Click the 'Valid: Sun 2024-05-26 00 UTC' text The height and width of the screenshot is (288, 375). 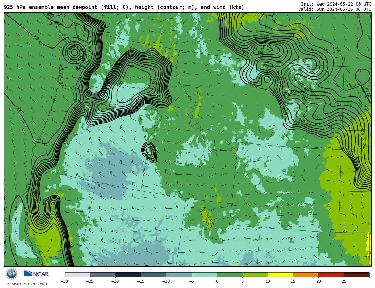(x=335, y=9)
